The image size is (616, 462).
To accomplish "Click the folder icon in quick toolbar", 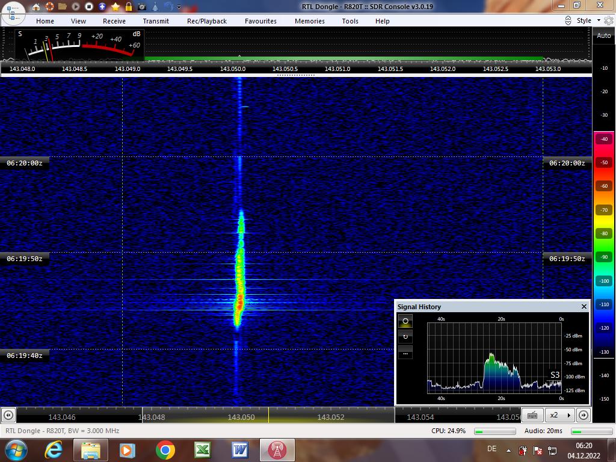I will 62,7.
